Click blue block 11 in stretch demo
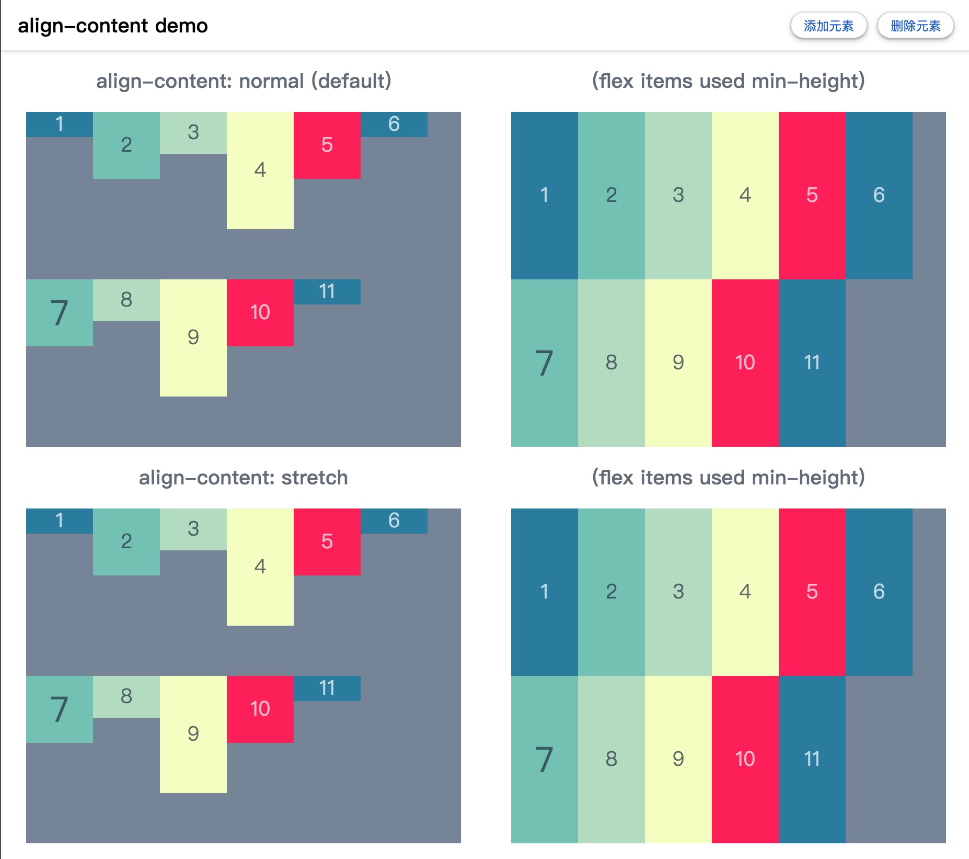This screenshot has height=859, width=969. point(327,688)
